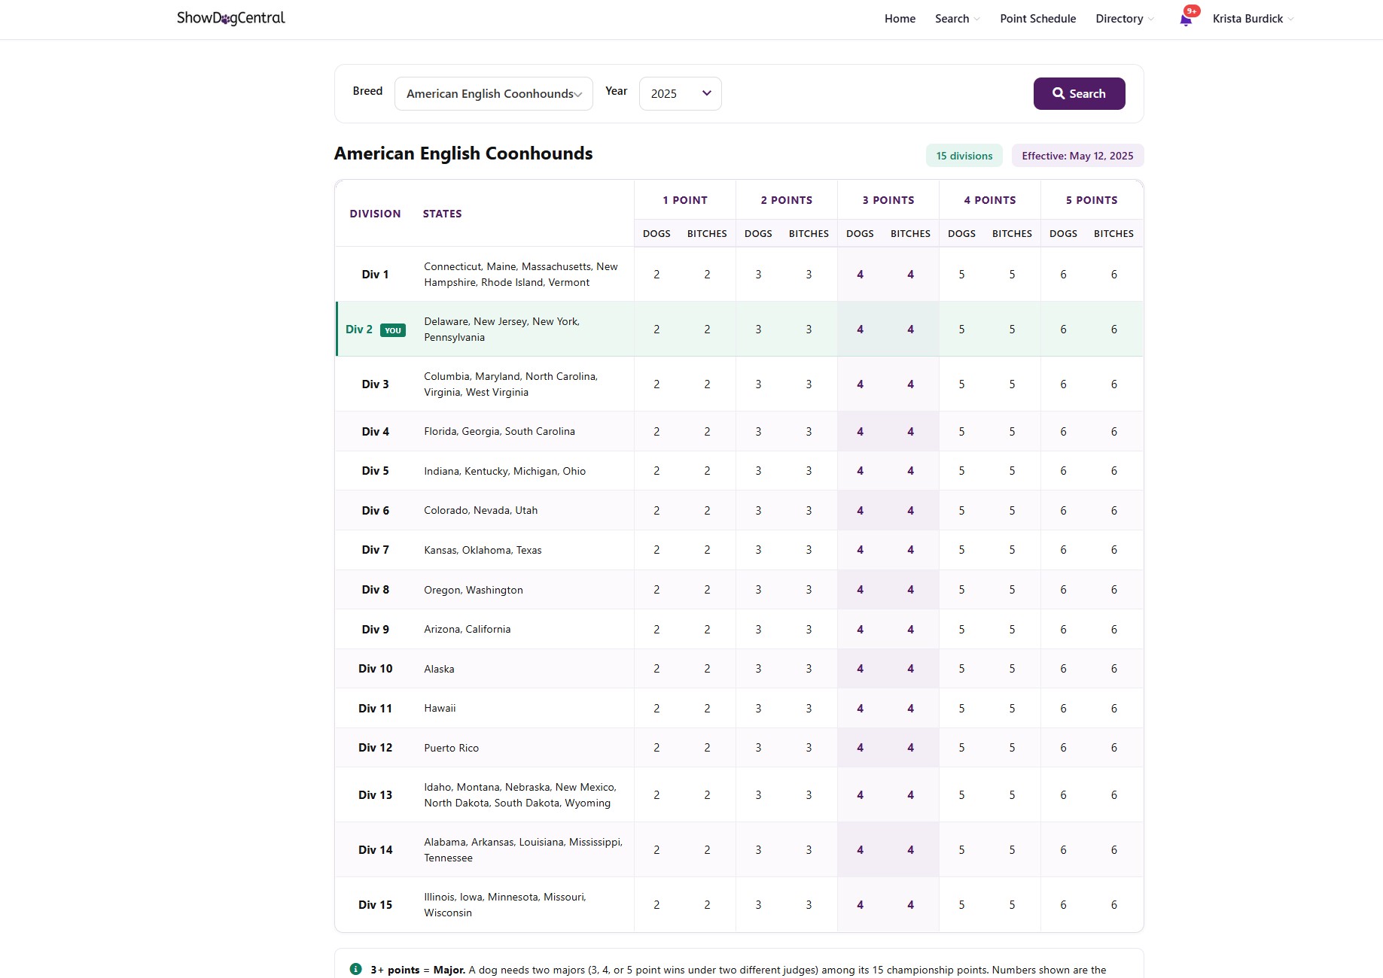This screenshot has height=978, width=1383.
Task: Click the 15 divisions badge
Action: tap(964, 155)
